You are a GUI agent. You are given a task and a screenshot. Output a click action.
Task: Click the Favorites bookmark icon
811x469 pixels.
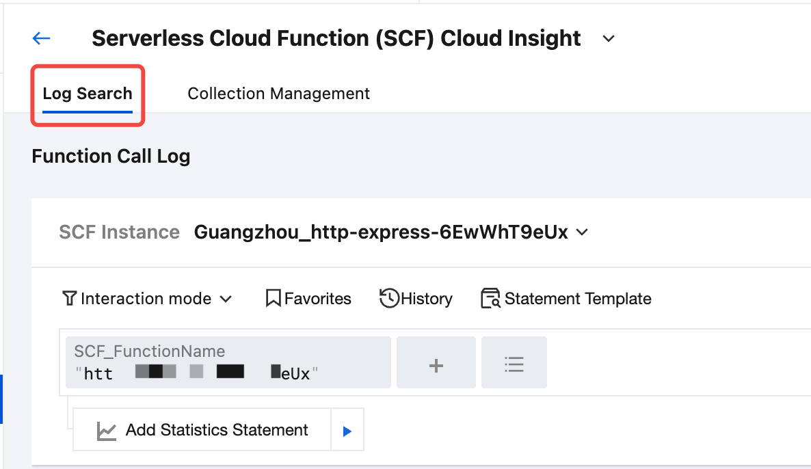point(274,299)
